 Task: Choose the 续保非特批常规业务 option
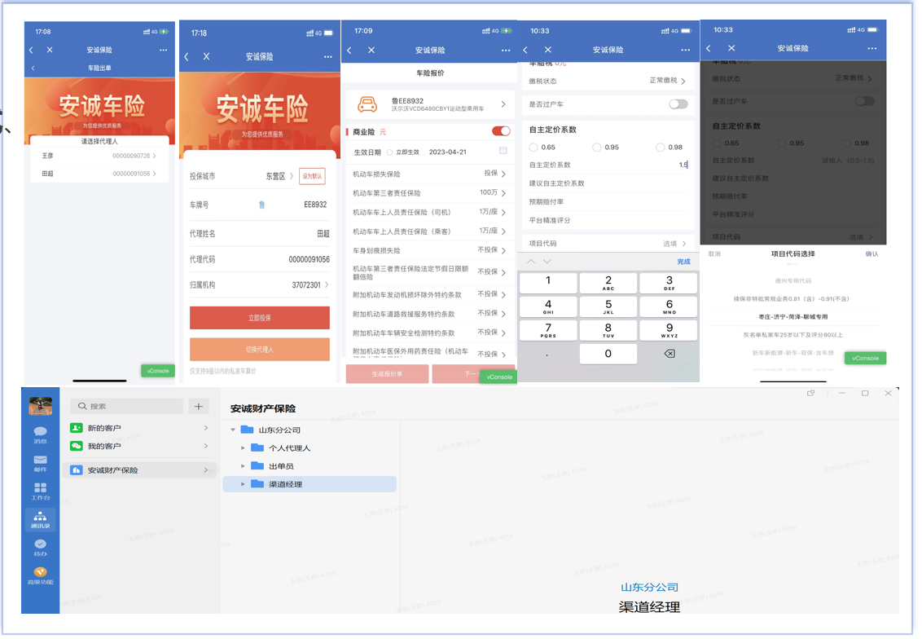point(792,299)
